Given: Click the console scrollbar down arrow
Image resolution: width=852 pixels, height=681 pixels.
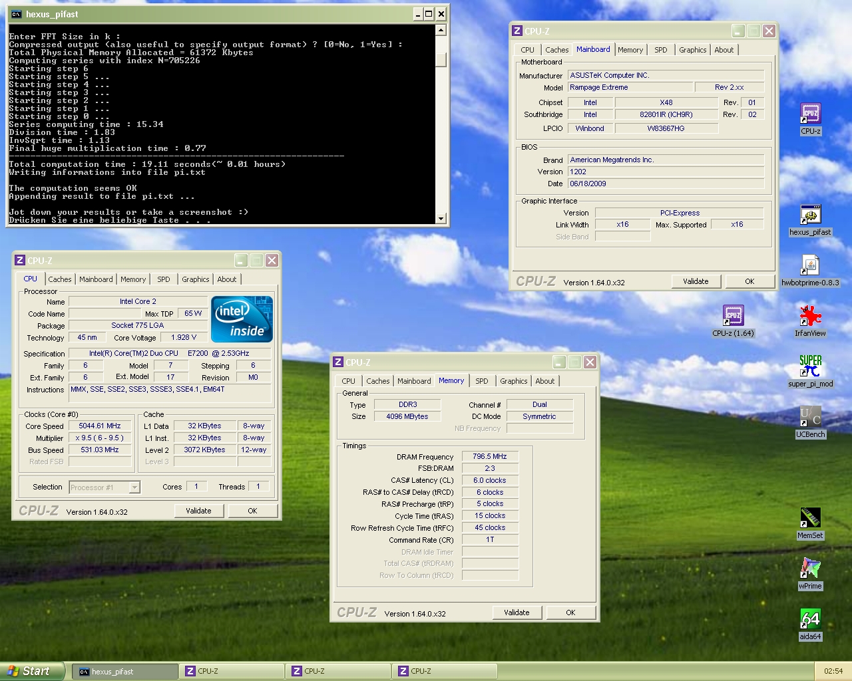Looking at the screenshot, I should [x=441, y=219].
